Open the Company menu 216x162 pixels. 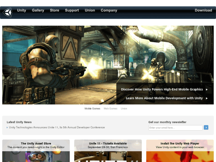click(x=109, y=10)
